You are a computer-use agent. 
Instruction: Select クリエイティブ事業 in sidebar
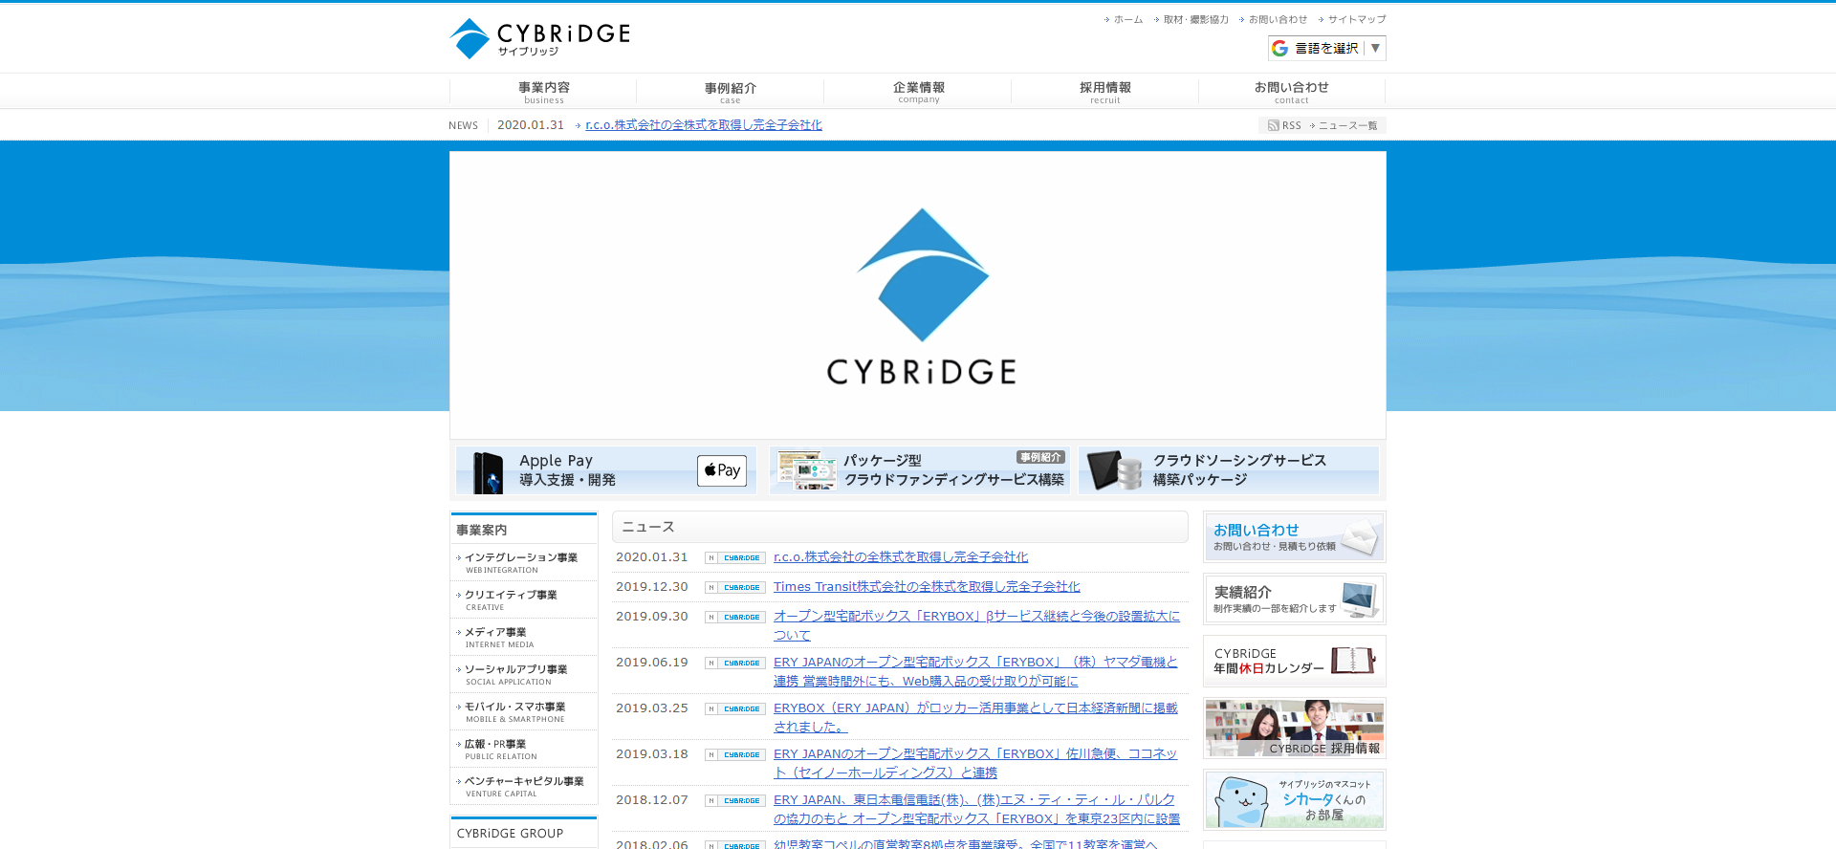click(523, 599)
